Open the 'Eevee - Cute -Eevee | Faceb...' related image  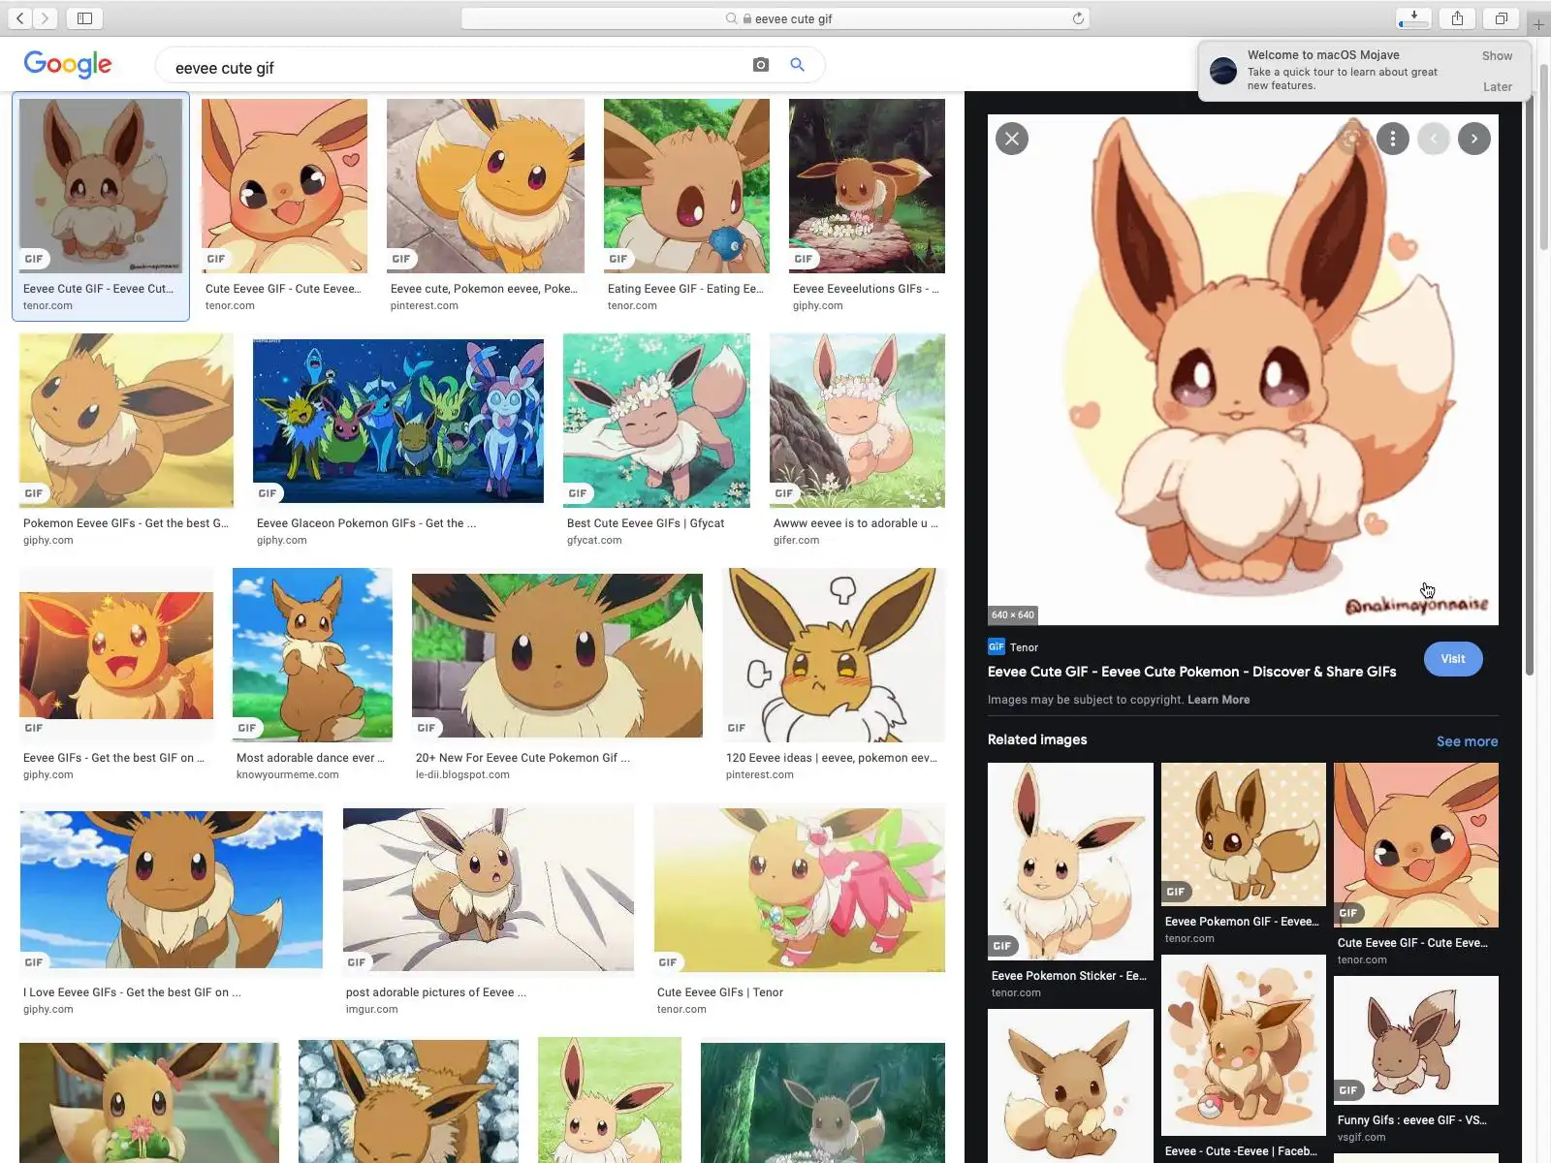pyautogui.click(x=1244, y=1045)
